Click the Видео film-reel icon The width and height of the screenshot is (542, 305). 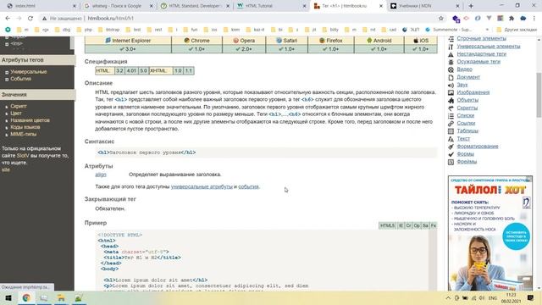tap(451, 69)
